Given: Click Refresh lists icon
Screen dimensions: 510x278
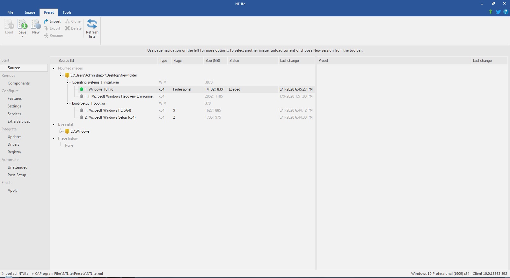Looking at the screenshot, I should pyautogui.click(x=92, y=24).
